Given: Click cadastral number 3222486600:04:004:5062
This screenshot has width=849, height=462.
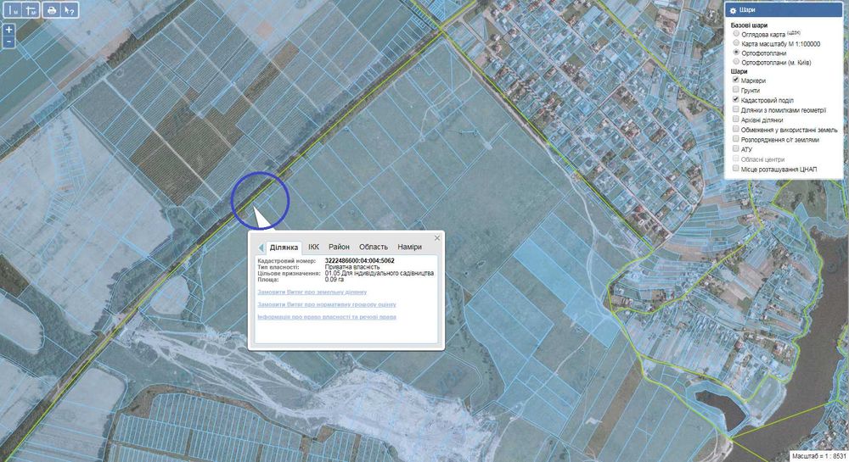Looking at the screenshot, I should click(x=359, y=260).
